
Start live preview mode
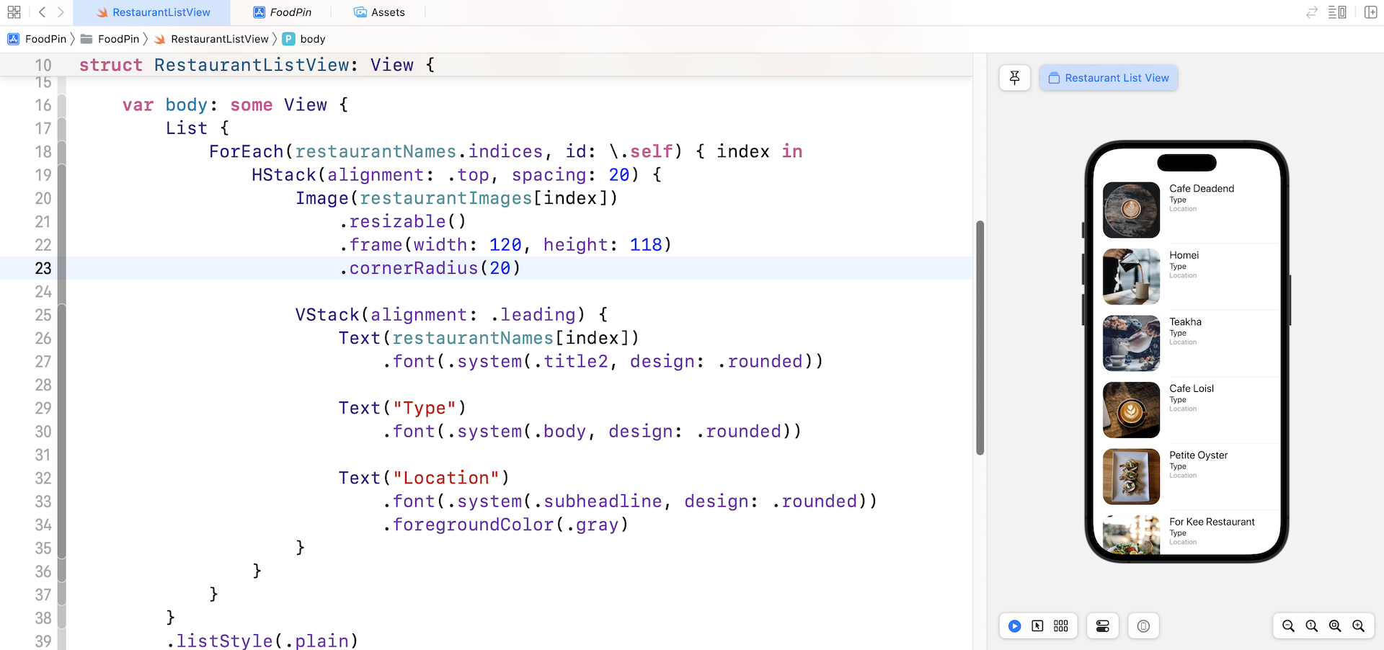[1014, 625]
